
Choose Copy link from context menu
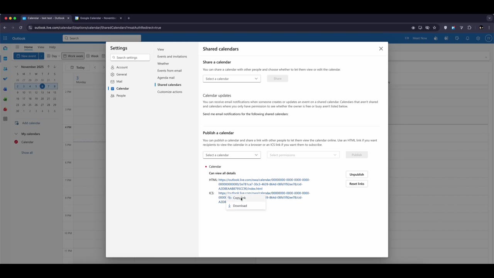[x=246, y=198]
